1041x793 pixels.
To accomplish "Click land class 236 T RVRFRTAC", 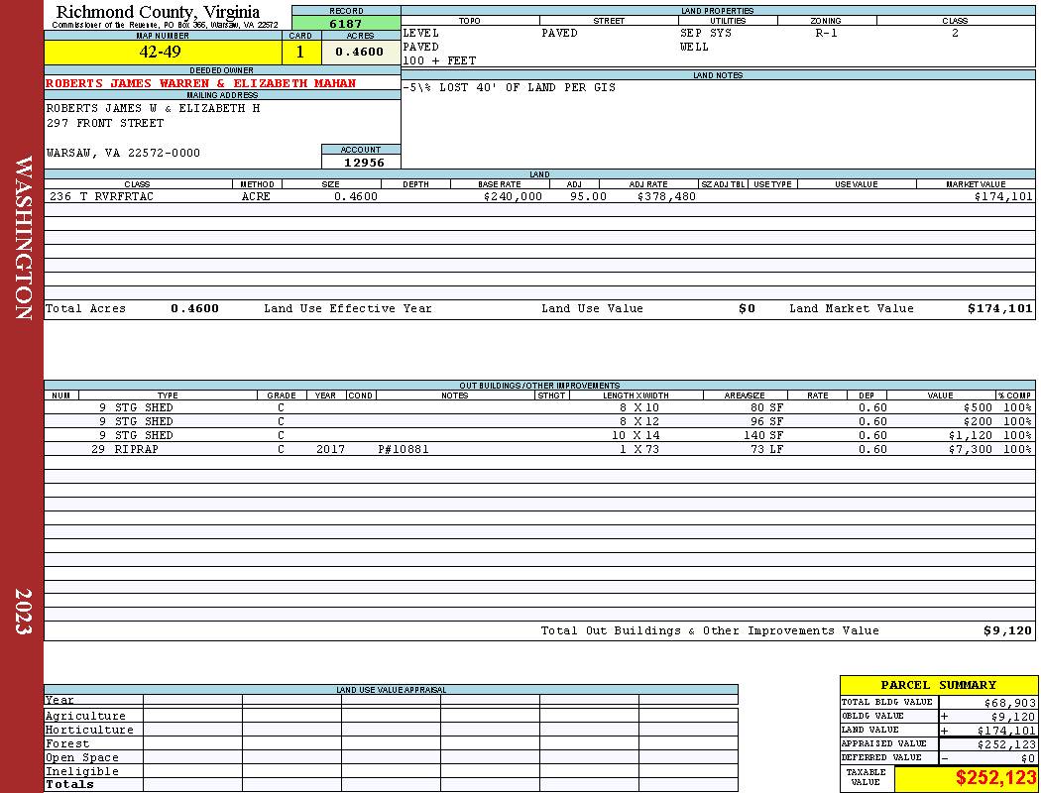I will click(101, 196).
